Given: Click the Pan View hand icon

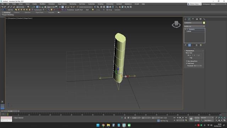Looking at the screenshot, I should point(219,121).
